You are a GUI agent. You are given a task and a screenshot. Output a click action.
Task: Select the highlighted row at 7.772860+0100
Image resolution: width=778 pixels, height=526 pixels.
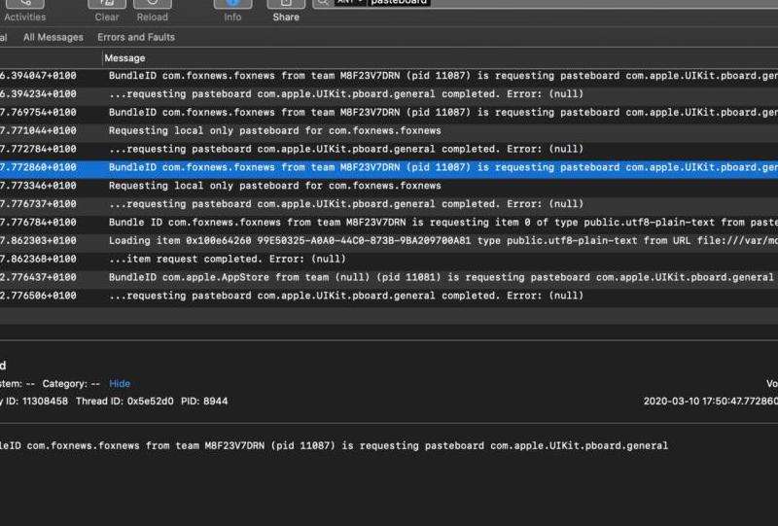[389, 168]
